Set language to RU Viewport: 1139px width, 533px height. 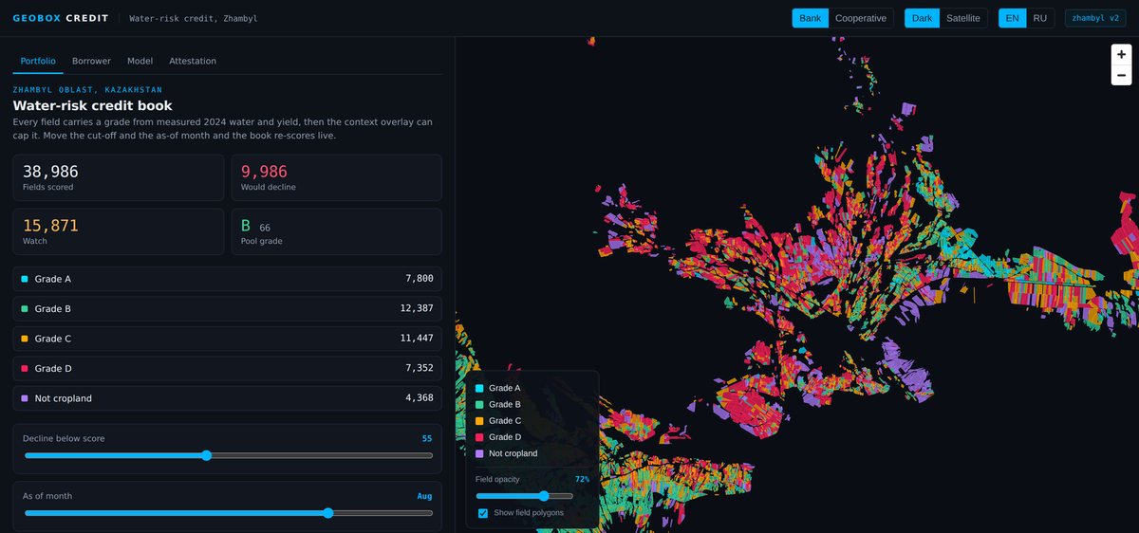tap(1040, 18)
